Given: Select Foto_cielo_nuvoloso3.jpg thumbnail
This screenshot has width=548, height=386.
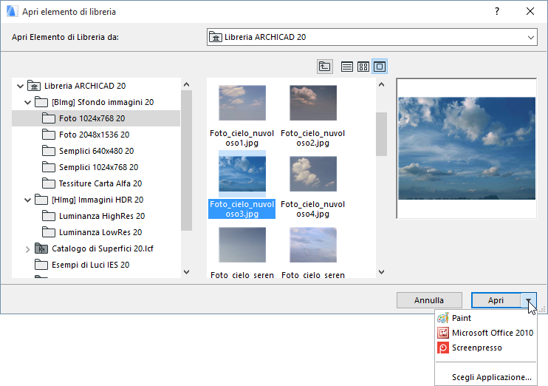Looking at the screenshot, I should tap(242, 174).
